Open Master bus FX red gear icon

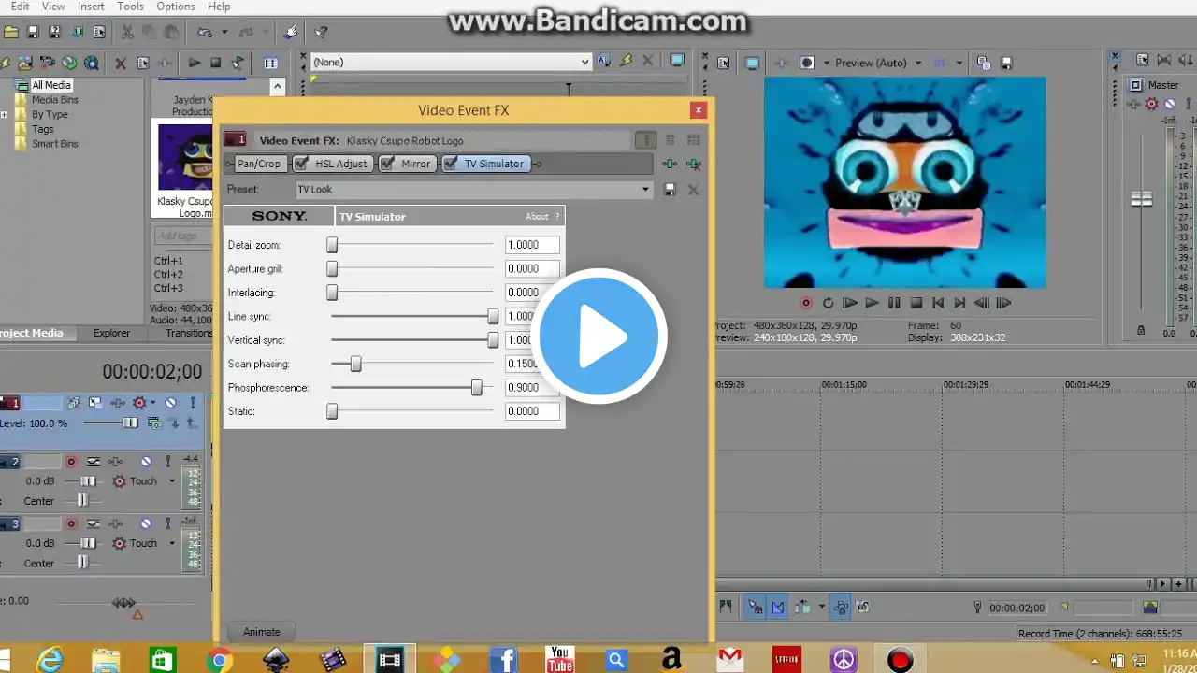click(1152, 104)
